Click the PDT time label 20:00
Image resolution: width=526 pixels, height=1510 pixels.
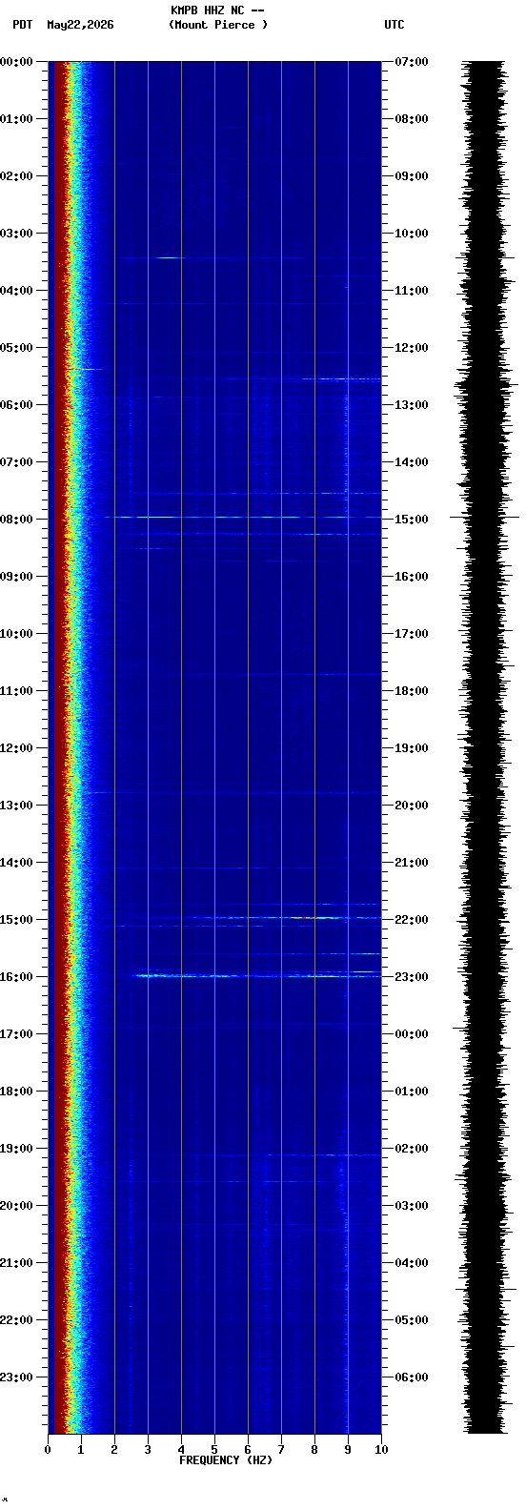click(16, 1206)
